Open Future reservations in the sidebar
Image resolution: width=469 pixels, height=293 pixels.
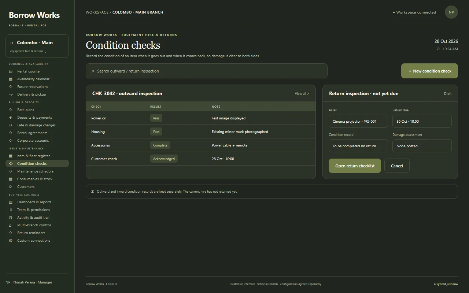[x=37, y=87]
